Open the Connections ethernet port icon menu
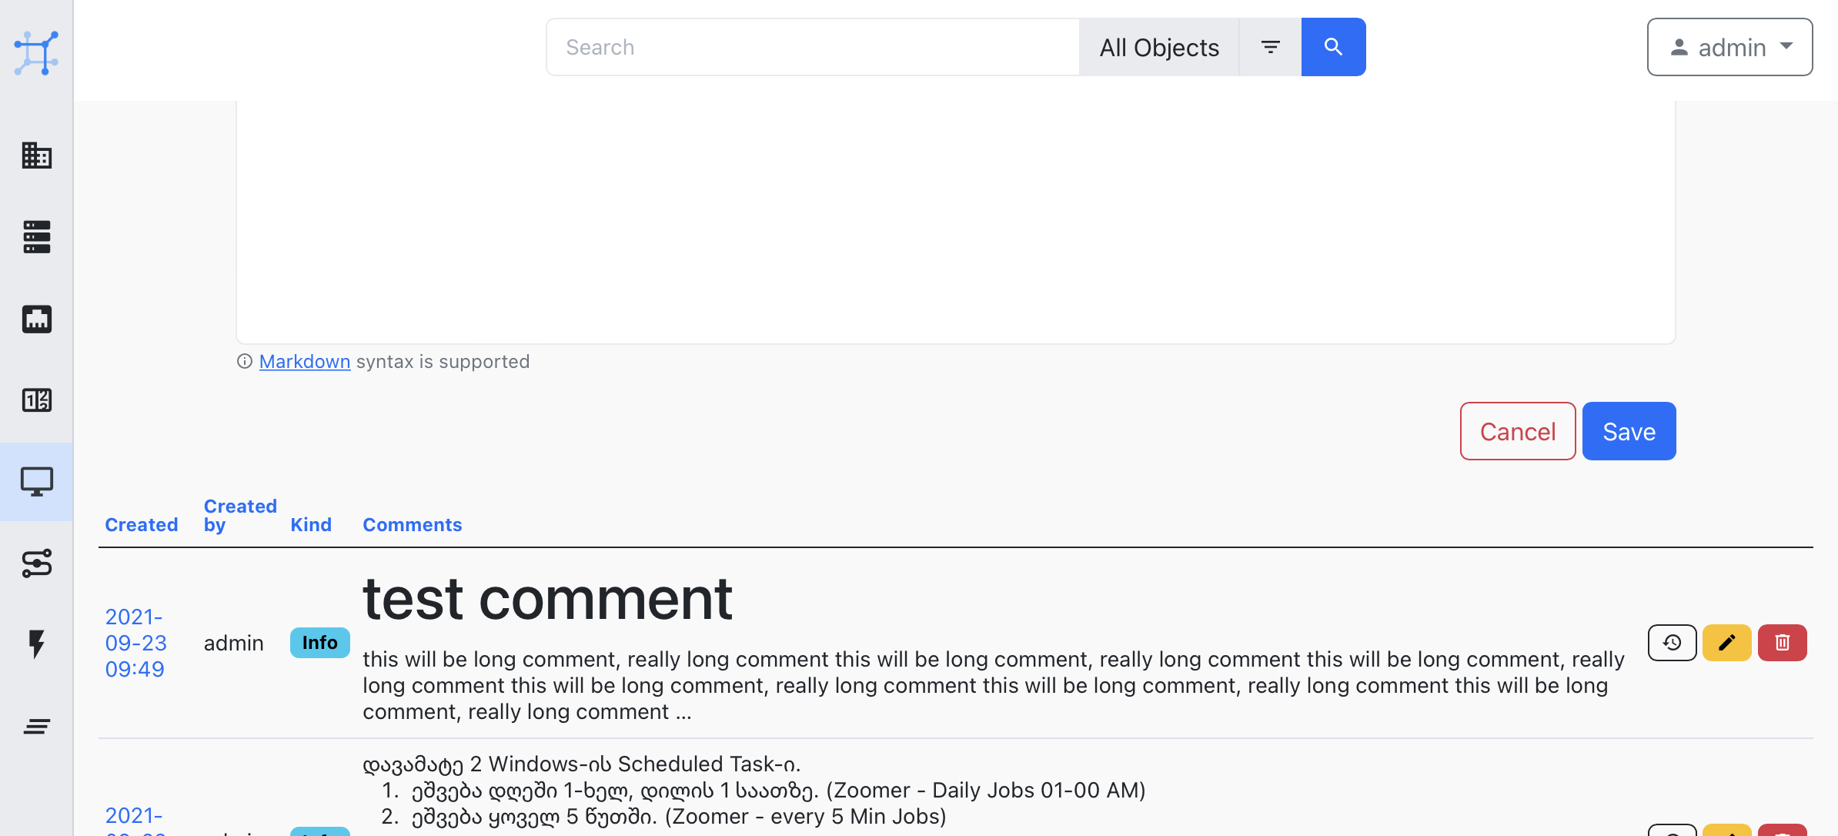This screenshot has height=836, width=1838. (x=36, y=319)
